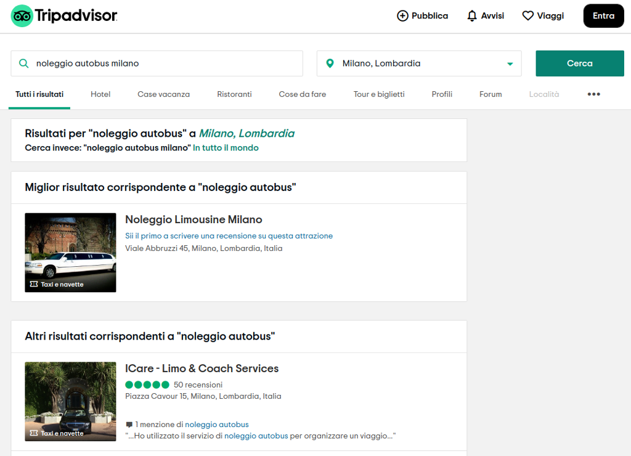
Task: Open Noleggio Limousine Milano listing title
Action: 193,219
